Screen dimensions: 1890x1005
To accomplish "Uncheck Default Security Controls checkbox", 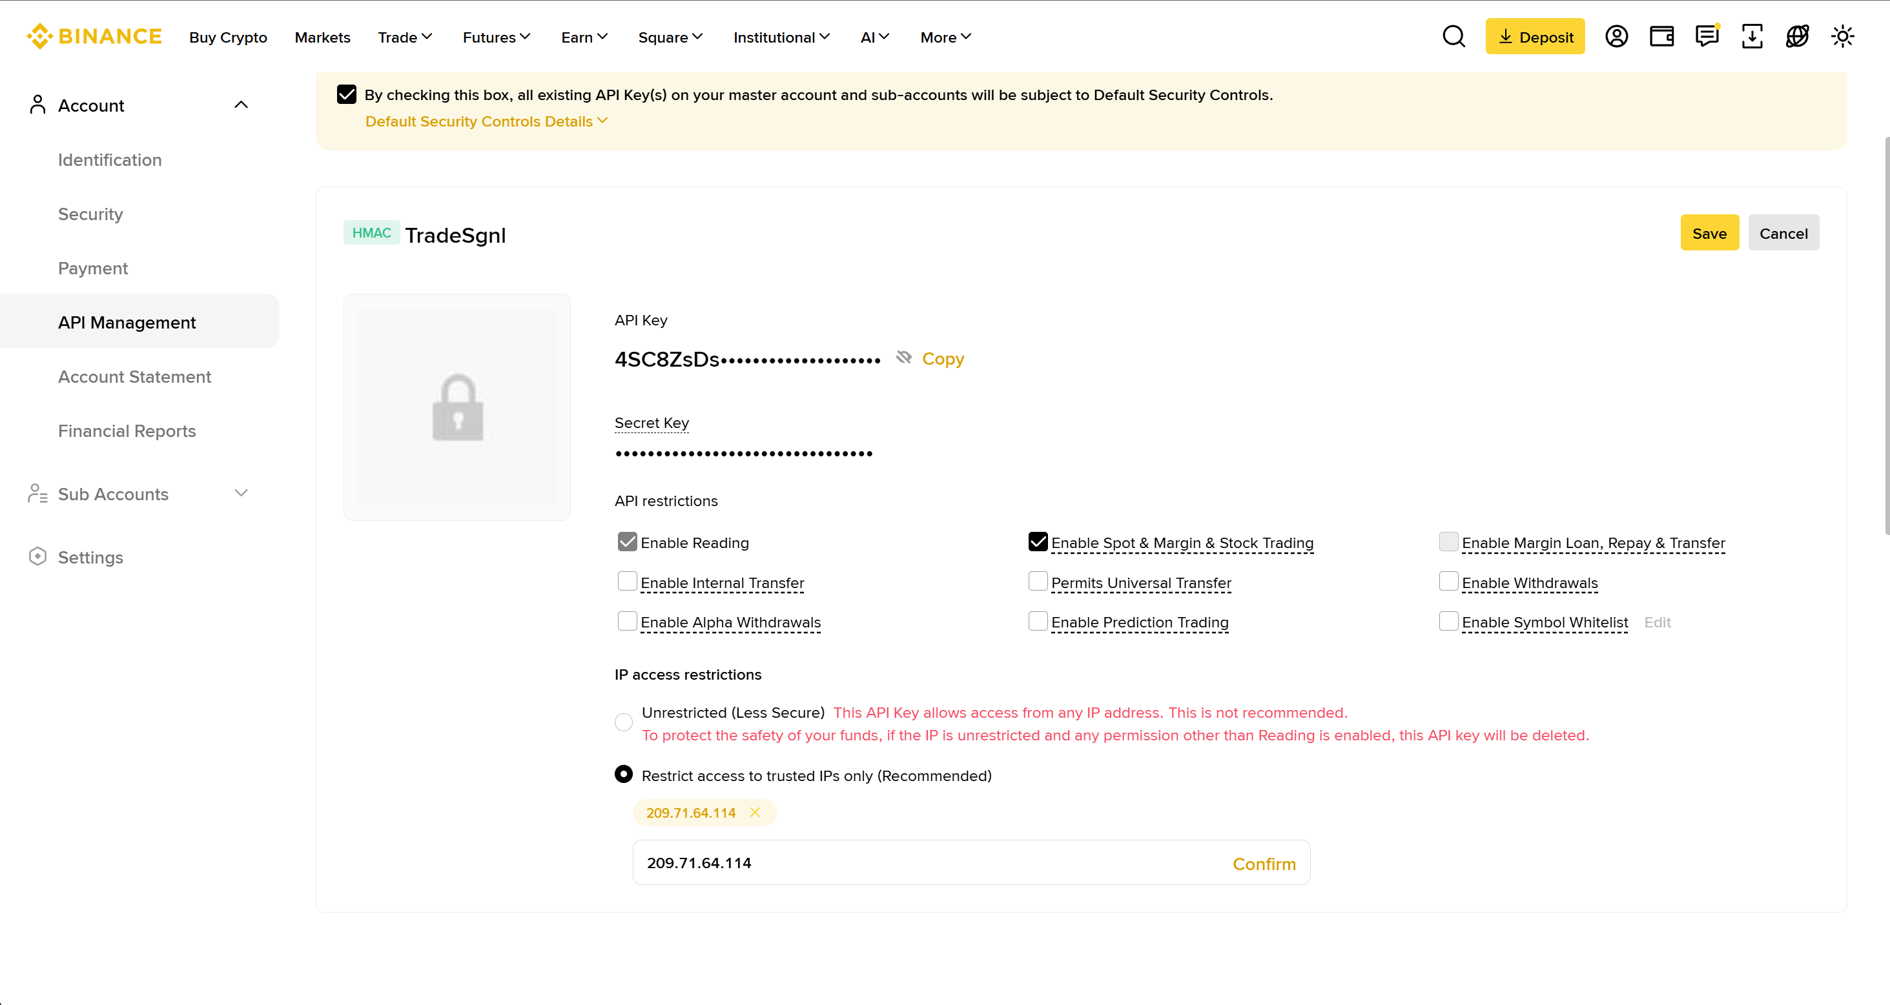I will [346, 94].
